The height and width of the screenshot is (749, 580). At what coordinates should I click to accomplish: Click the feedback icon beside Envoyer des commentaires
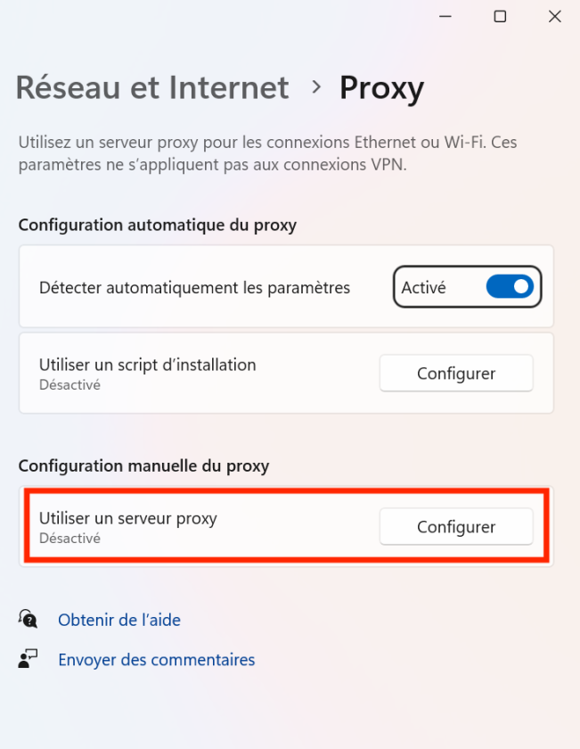28,659
